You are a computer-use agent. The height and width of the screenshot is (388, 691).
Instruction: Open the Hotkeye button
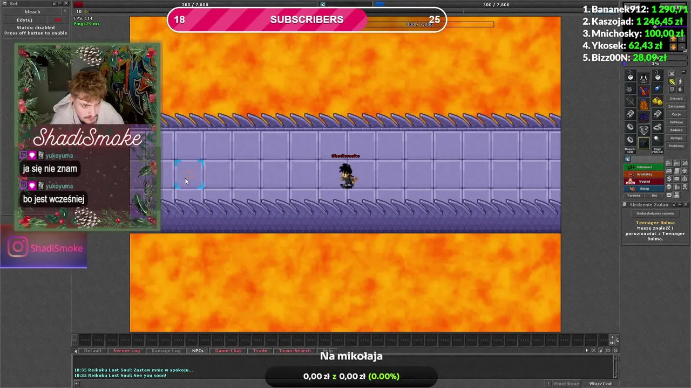tap(676, 122)
